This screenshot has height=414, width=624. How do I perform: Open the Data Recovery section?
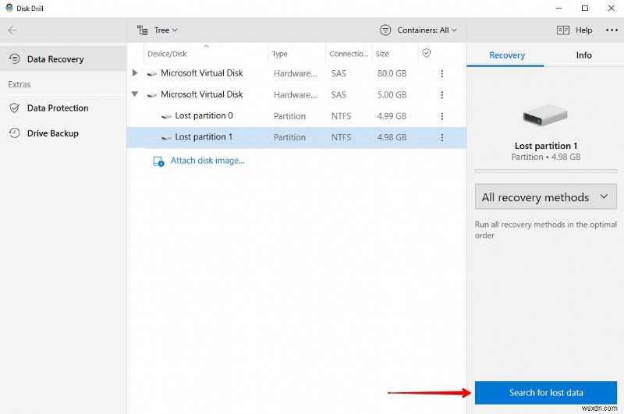tap(55, 59)
